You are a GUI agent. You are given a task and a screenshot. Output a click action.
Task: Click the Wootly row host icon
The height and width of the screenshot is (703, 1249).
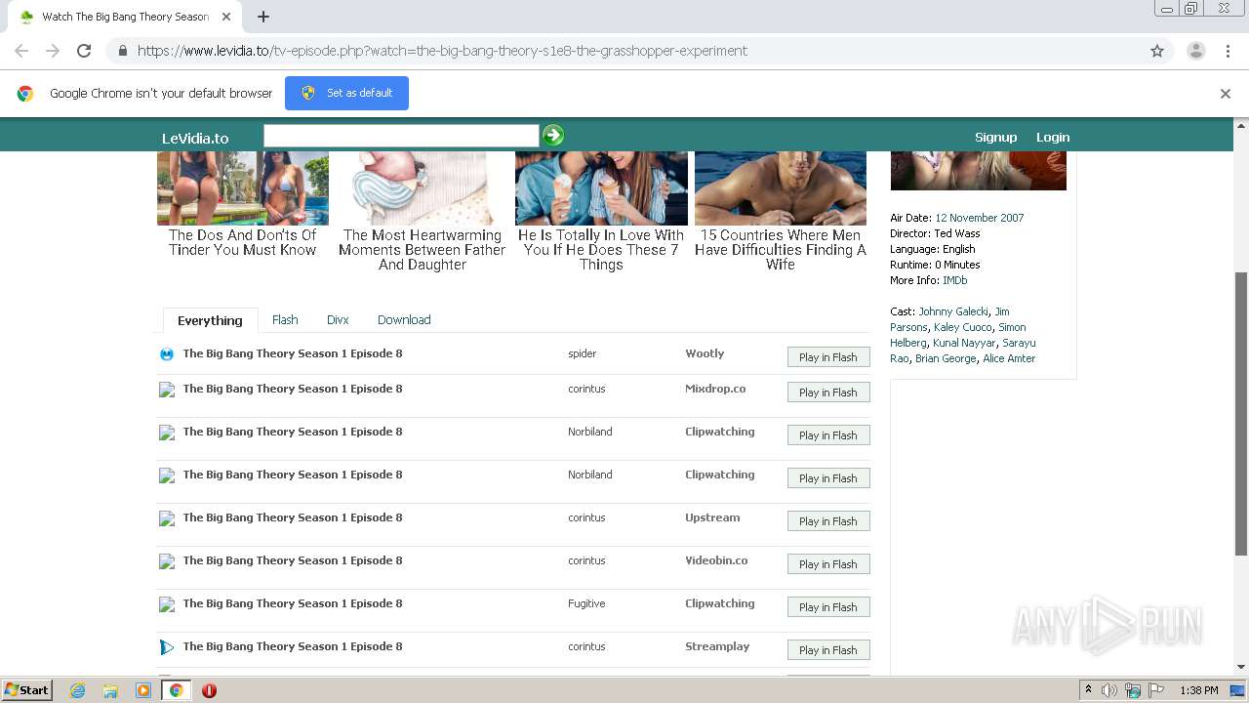tap(167, 354)
